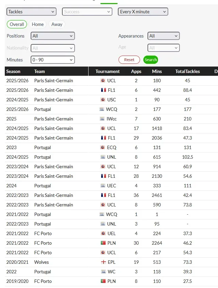The height and width of the screenshot is (288, 218).
Task: Open the Positions All dropdown
Action: [x=52, y=36]
